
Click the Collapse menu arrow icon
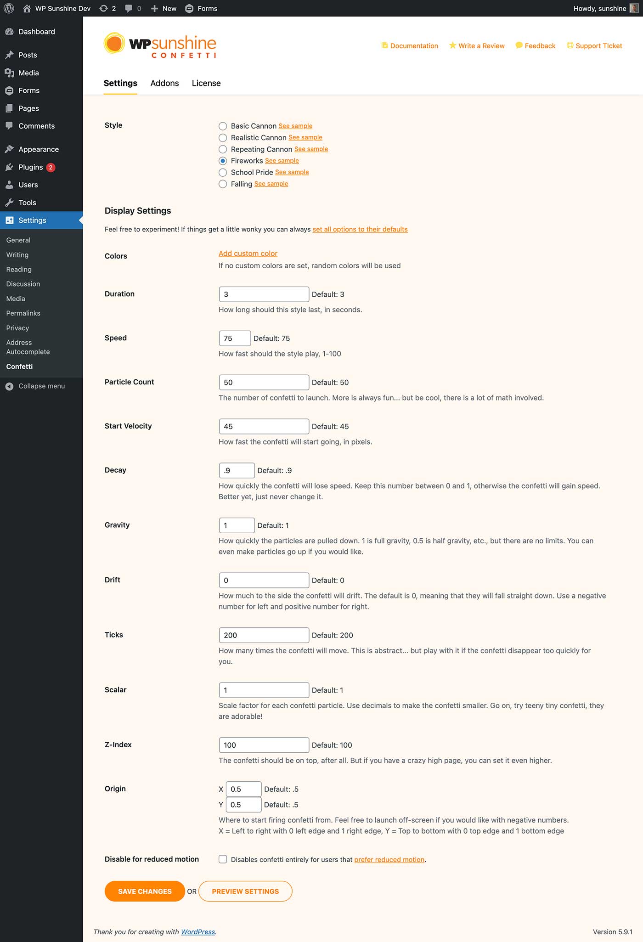click(x=9, y=386)
